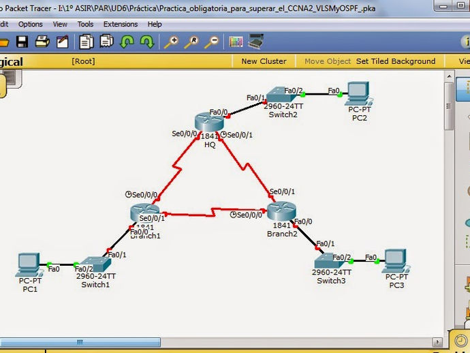Select the HQ 1841 router
Viewport: 470px width, 353px height.
tap(209, 122)
